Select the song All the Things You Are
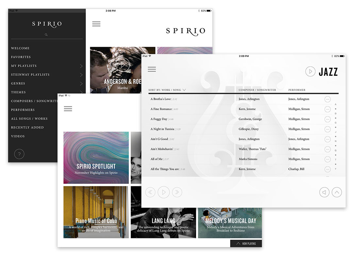Viewport: 353px width, 255px height. click(x=164, y=169)
